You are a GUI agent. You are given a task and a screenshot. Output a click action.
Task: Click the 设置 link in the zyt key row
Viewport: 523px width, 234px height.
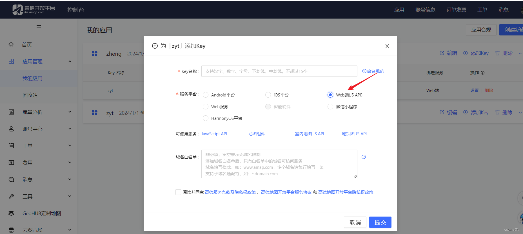pos(475,90)
